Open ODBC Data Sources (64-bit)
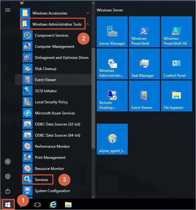Viewport: 196px width, 210px height. (53, 135)
